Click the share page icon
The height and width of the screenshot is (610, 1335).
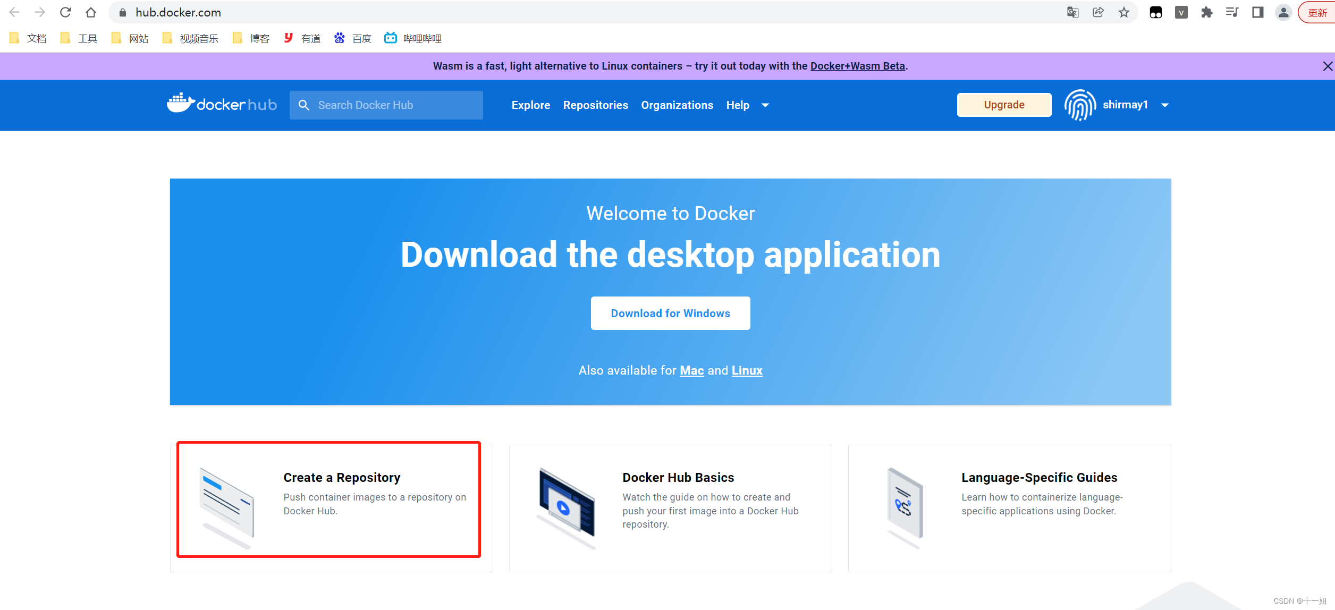click(x=1098, y=13)
